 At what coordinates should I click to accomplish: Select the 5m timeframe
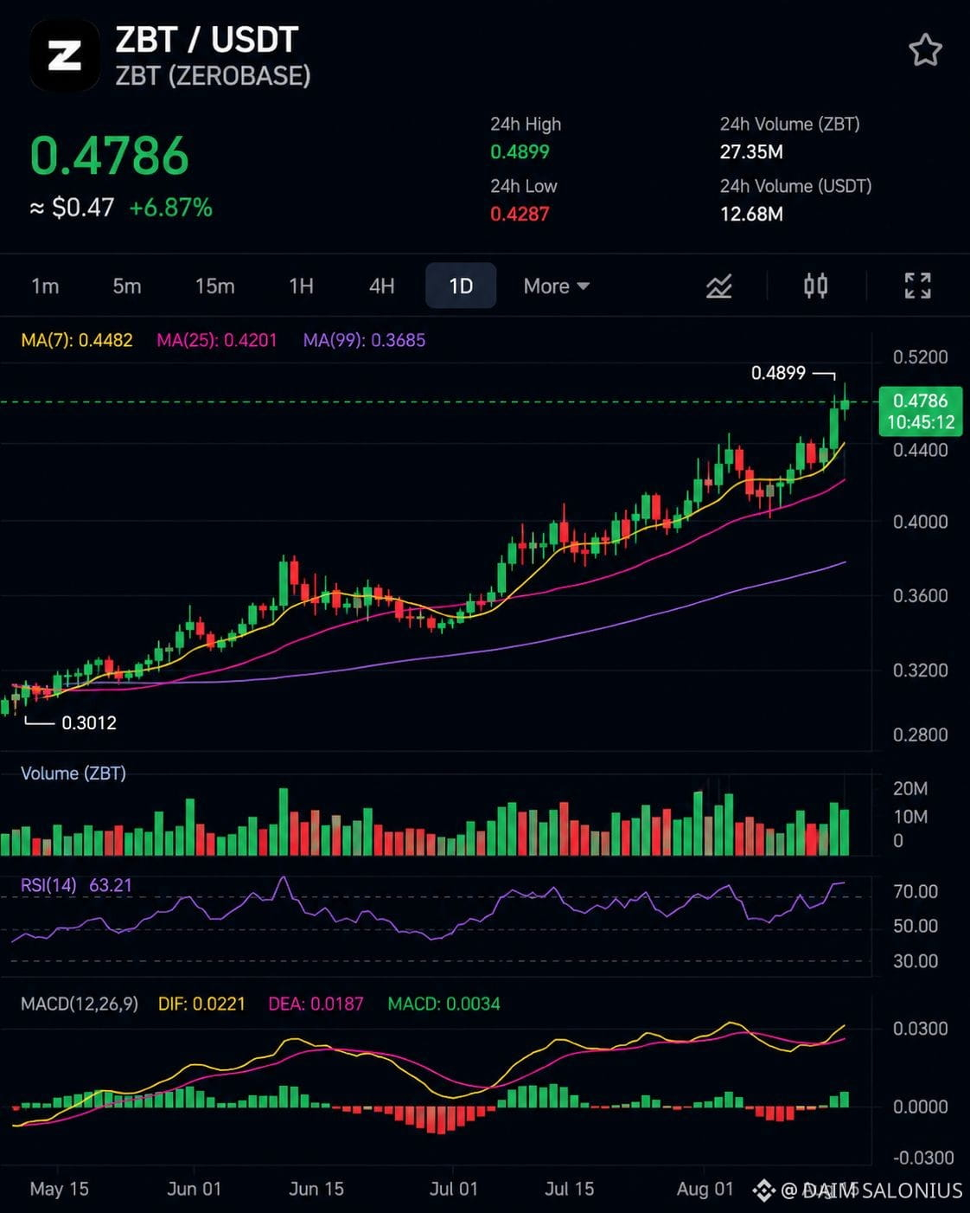[127, 286]
